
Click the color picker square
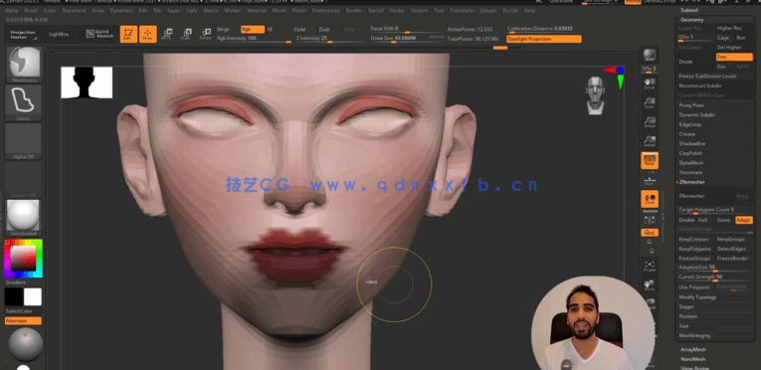[x=23, y=259]
